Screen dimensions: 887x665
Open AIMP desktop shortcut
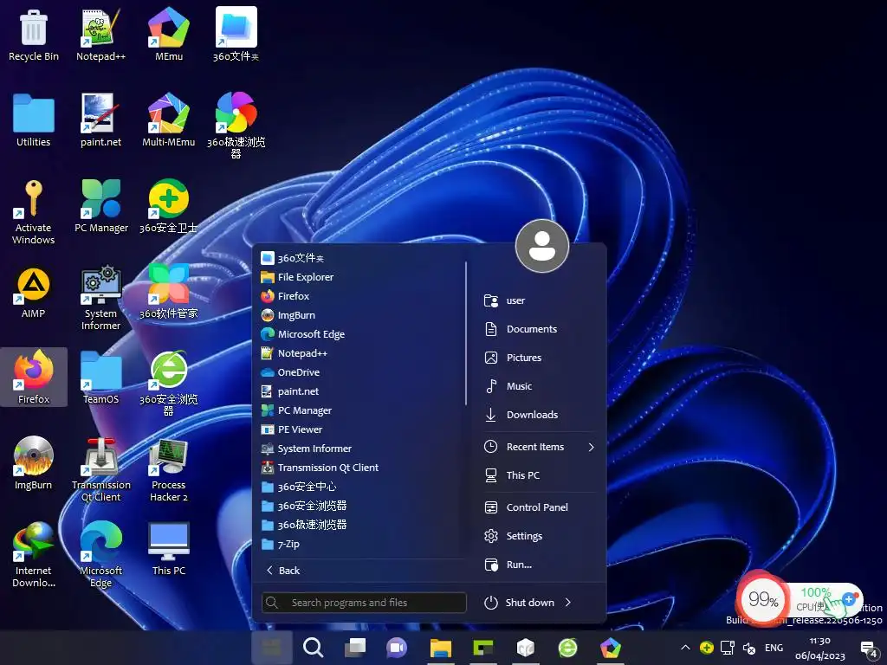[34, 293]
